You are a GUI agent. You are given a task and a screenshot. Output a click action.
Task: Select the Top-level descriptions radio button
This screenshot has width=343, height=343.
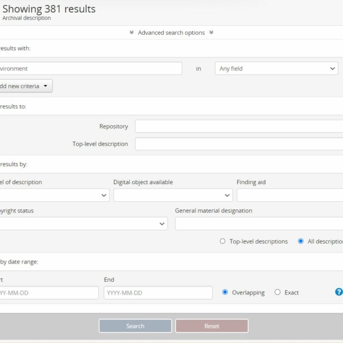[x=223, y=241]
